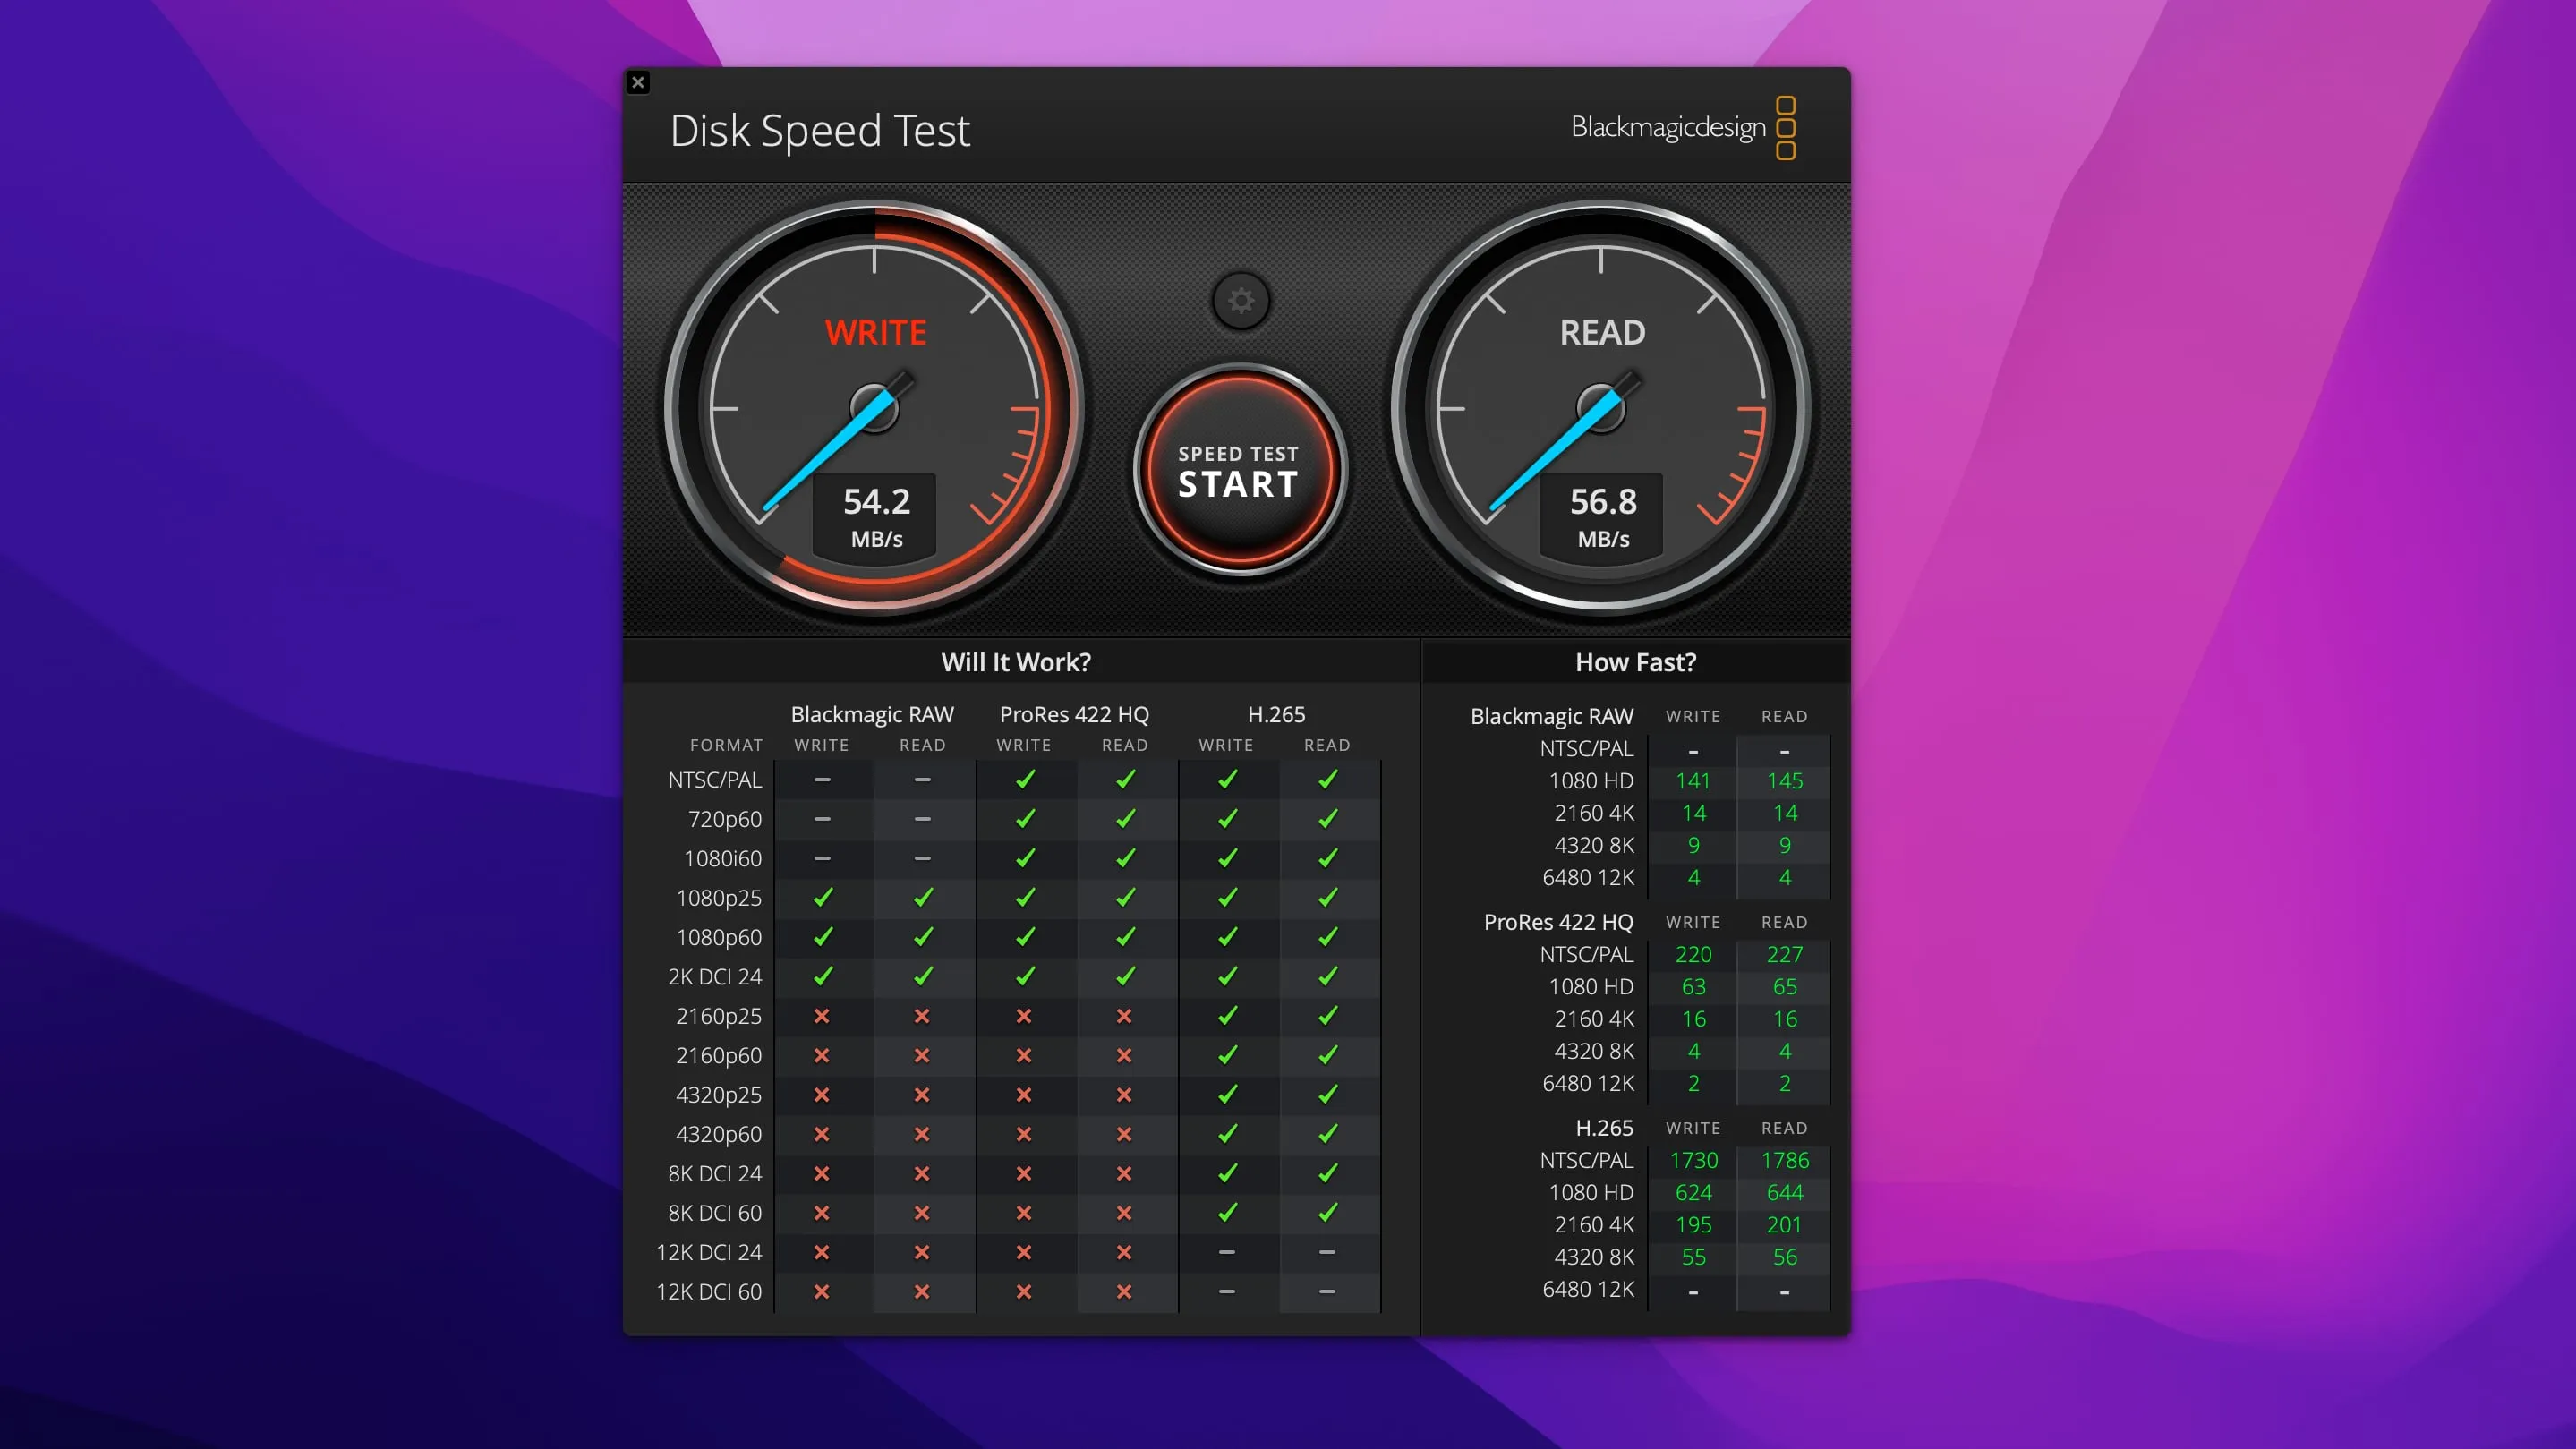Click the FORMAT column header
The image size is (2576, 1449).
[726, 745]
